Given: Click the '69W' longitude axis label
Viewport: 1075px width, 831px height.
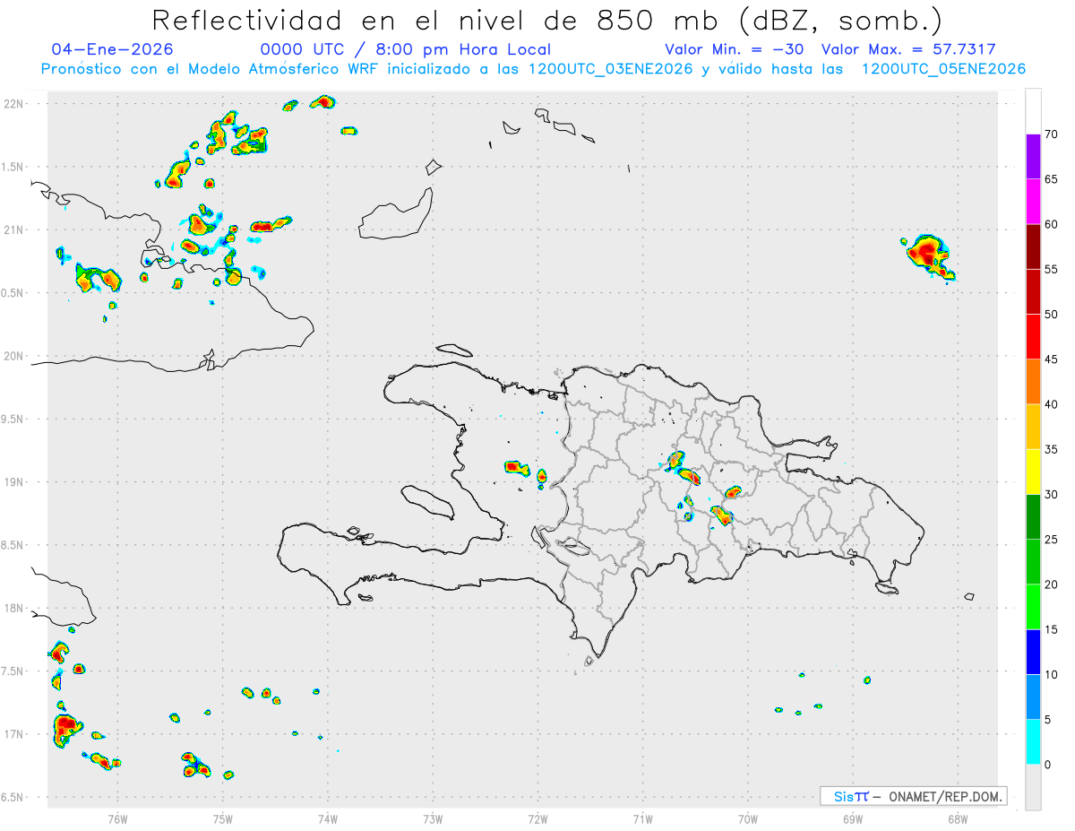Looking at the screenshot, I should pyautogui.click(x=853, y=820).
